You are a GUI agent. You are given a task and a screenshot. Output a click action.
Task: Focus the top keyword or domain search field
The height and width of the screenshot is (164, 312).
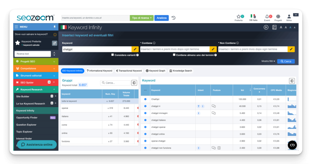tap(95, 18)
